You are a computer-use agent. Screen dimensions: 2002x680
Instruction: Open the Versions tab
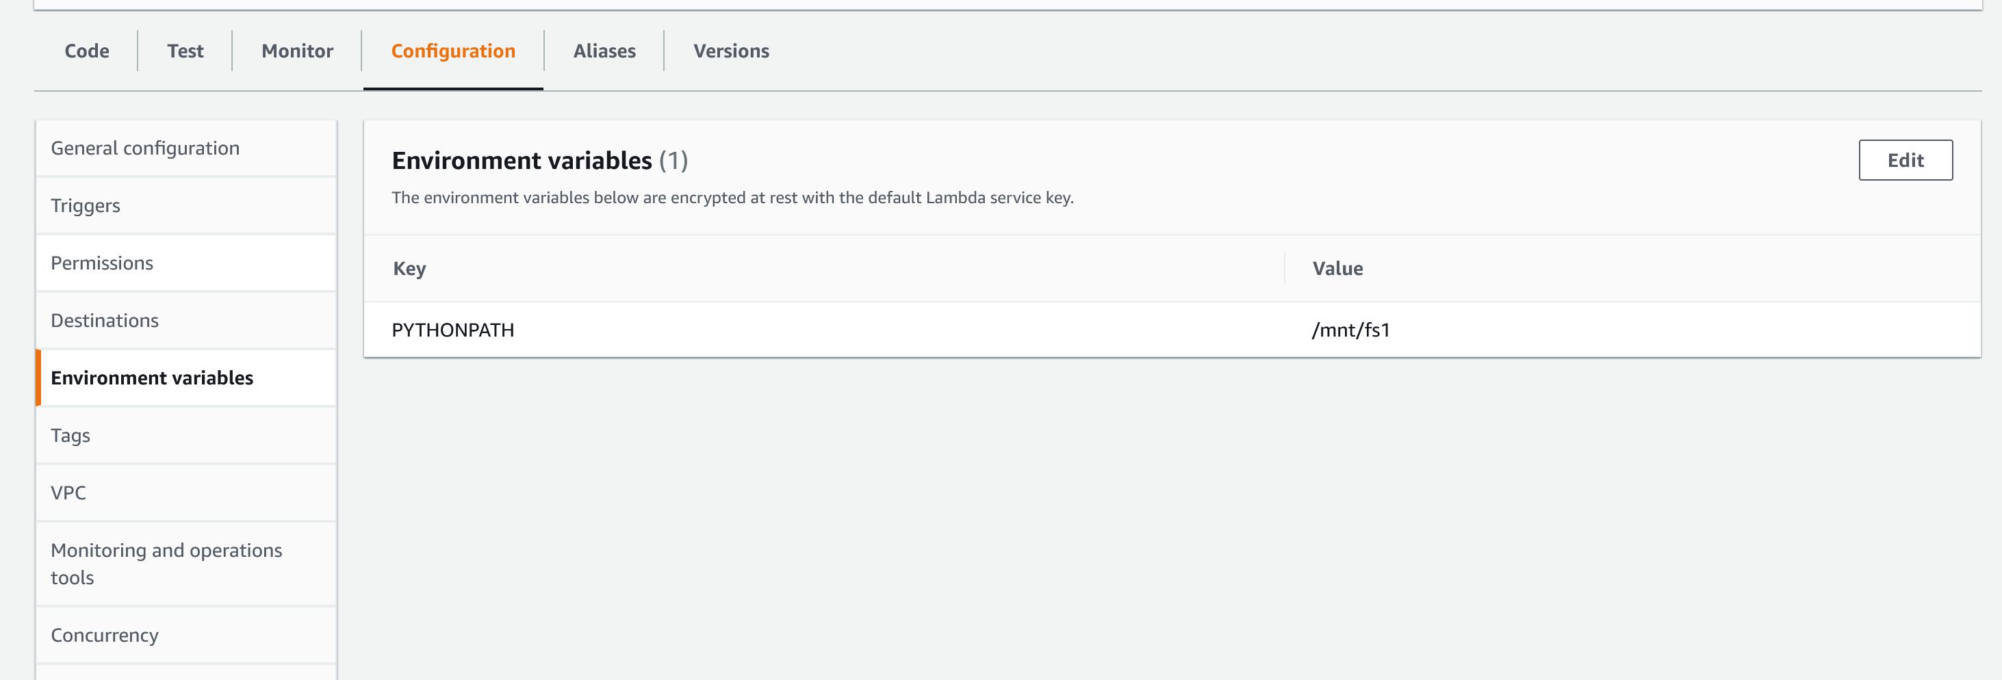[730, 51]
